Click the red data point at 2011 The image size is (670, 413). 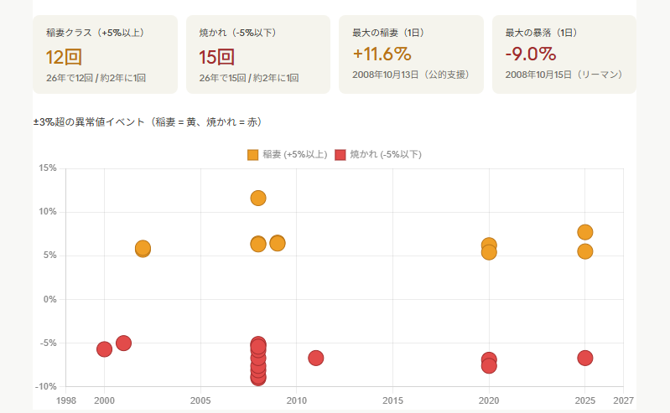315,358
